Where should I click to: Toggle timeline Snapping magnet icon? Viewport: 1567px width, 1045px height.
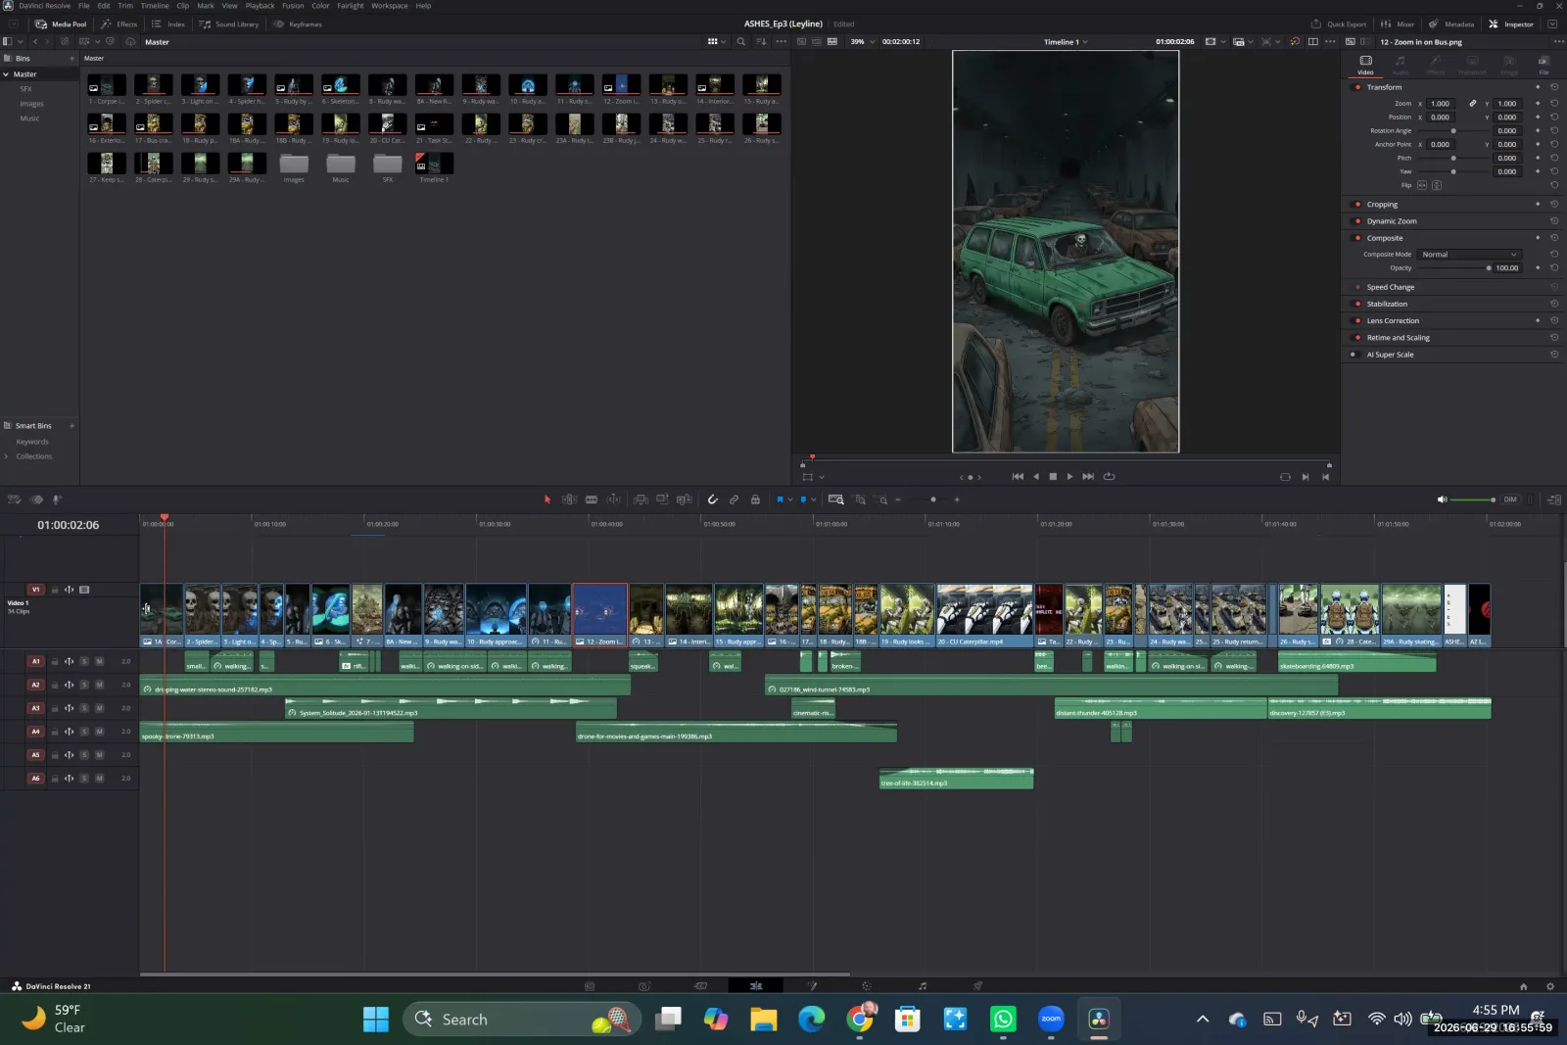coord(712,499)
